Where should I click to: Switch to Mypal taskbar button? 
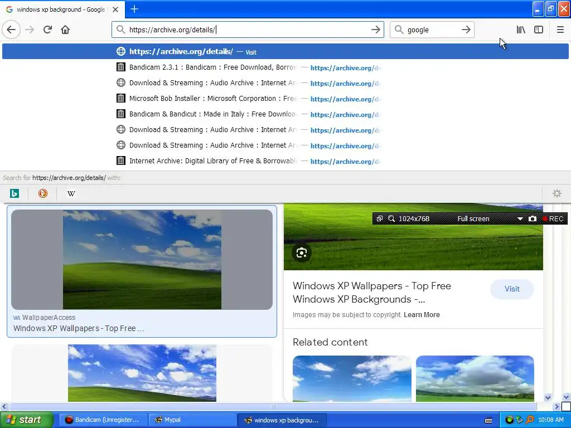pyautogui.click(x=192, y=420)
